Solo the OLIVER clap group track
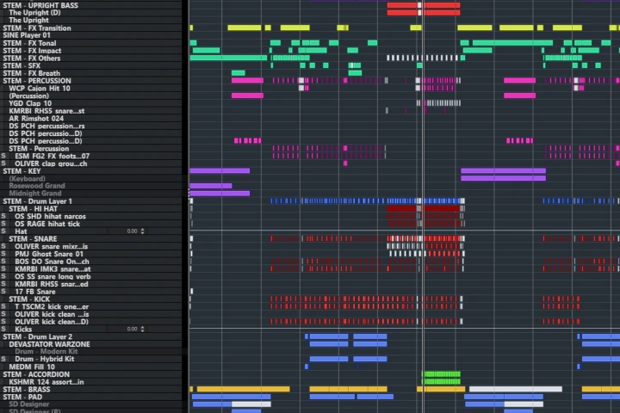 pyautogui.click(x=4, y=163)
